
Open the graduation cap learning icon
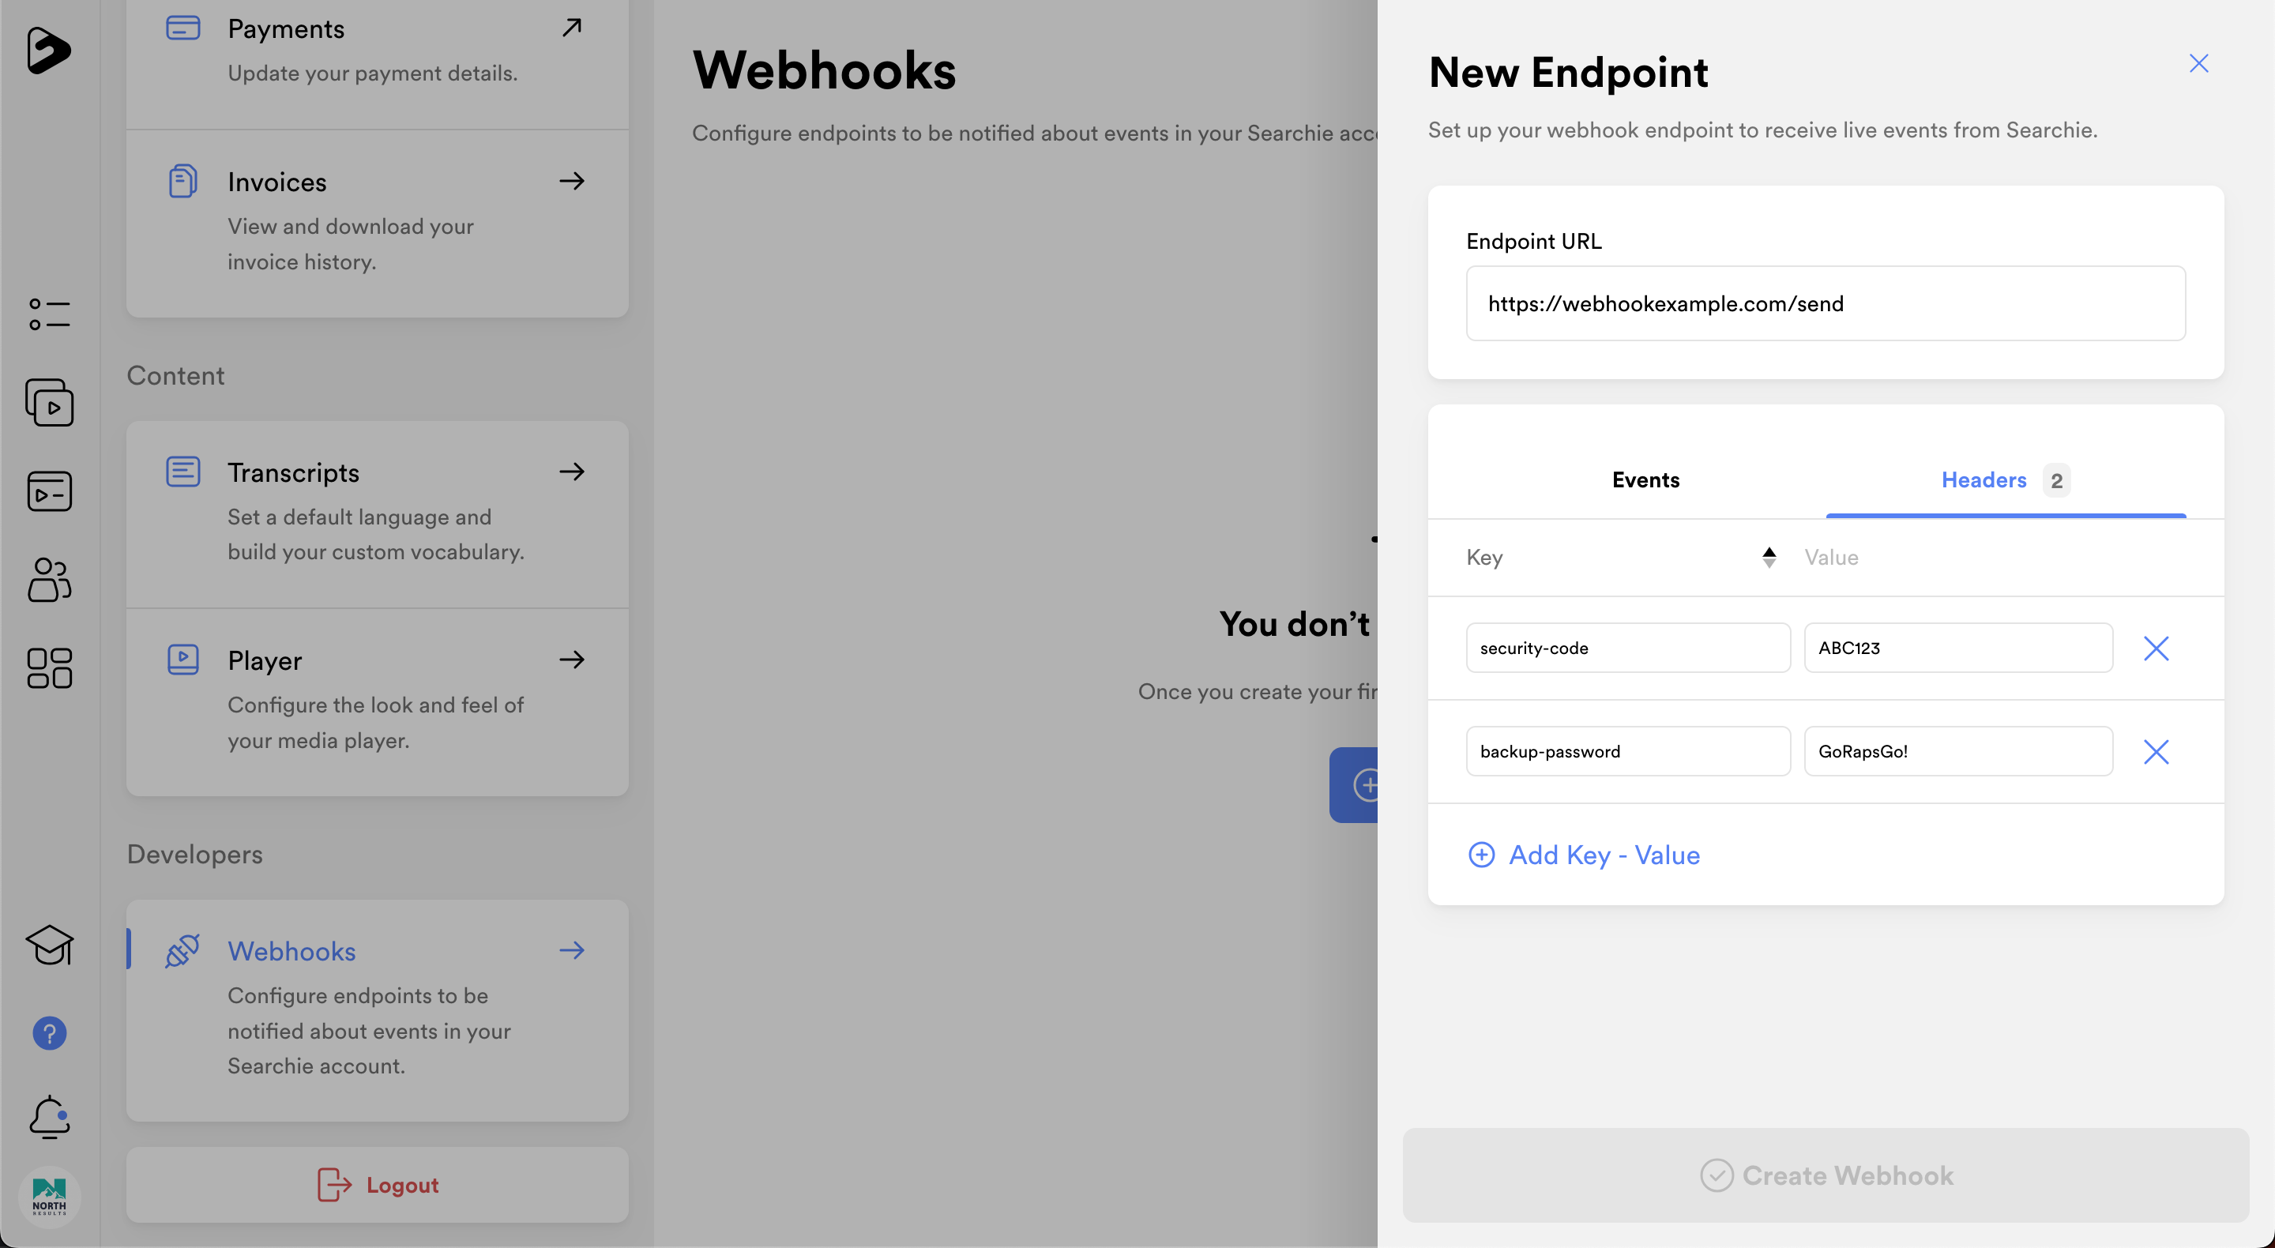[x=50, y=945]
